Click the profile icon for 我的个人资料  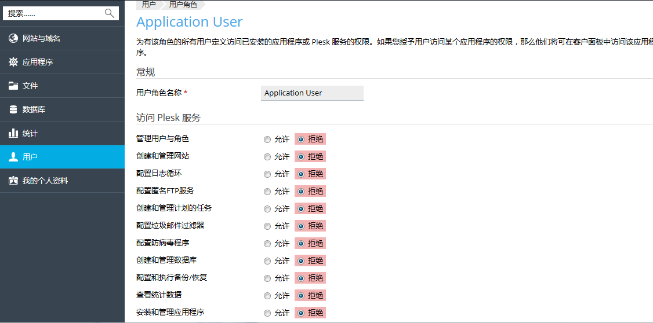[13, 181]
